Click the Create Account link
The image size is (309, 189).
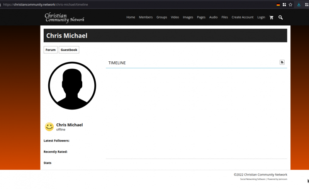(242, 17)
